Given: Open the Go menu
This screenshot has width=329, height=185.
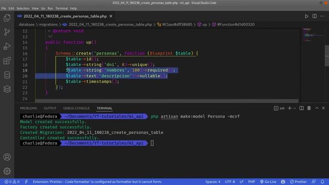Looking at the screenshot, I should pyautogui.click(x=43, y=8).
